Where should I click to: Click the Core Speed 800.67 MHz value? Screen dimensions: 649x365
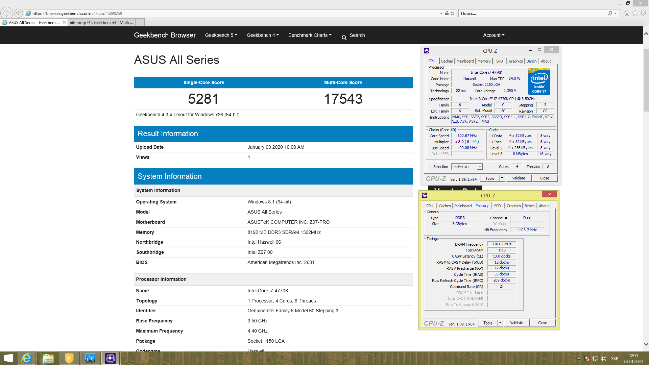(467, 136)
